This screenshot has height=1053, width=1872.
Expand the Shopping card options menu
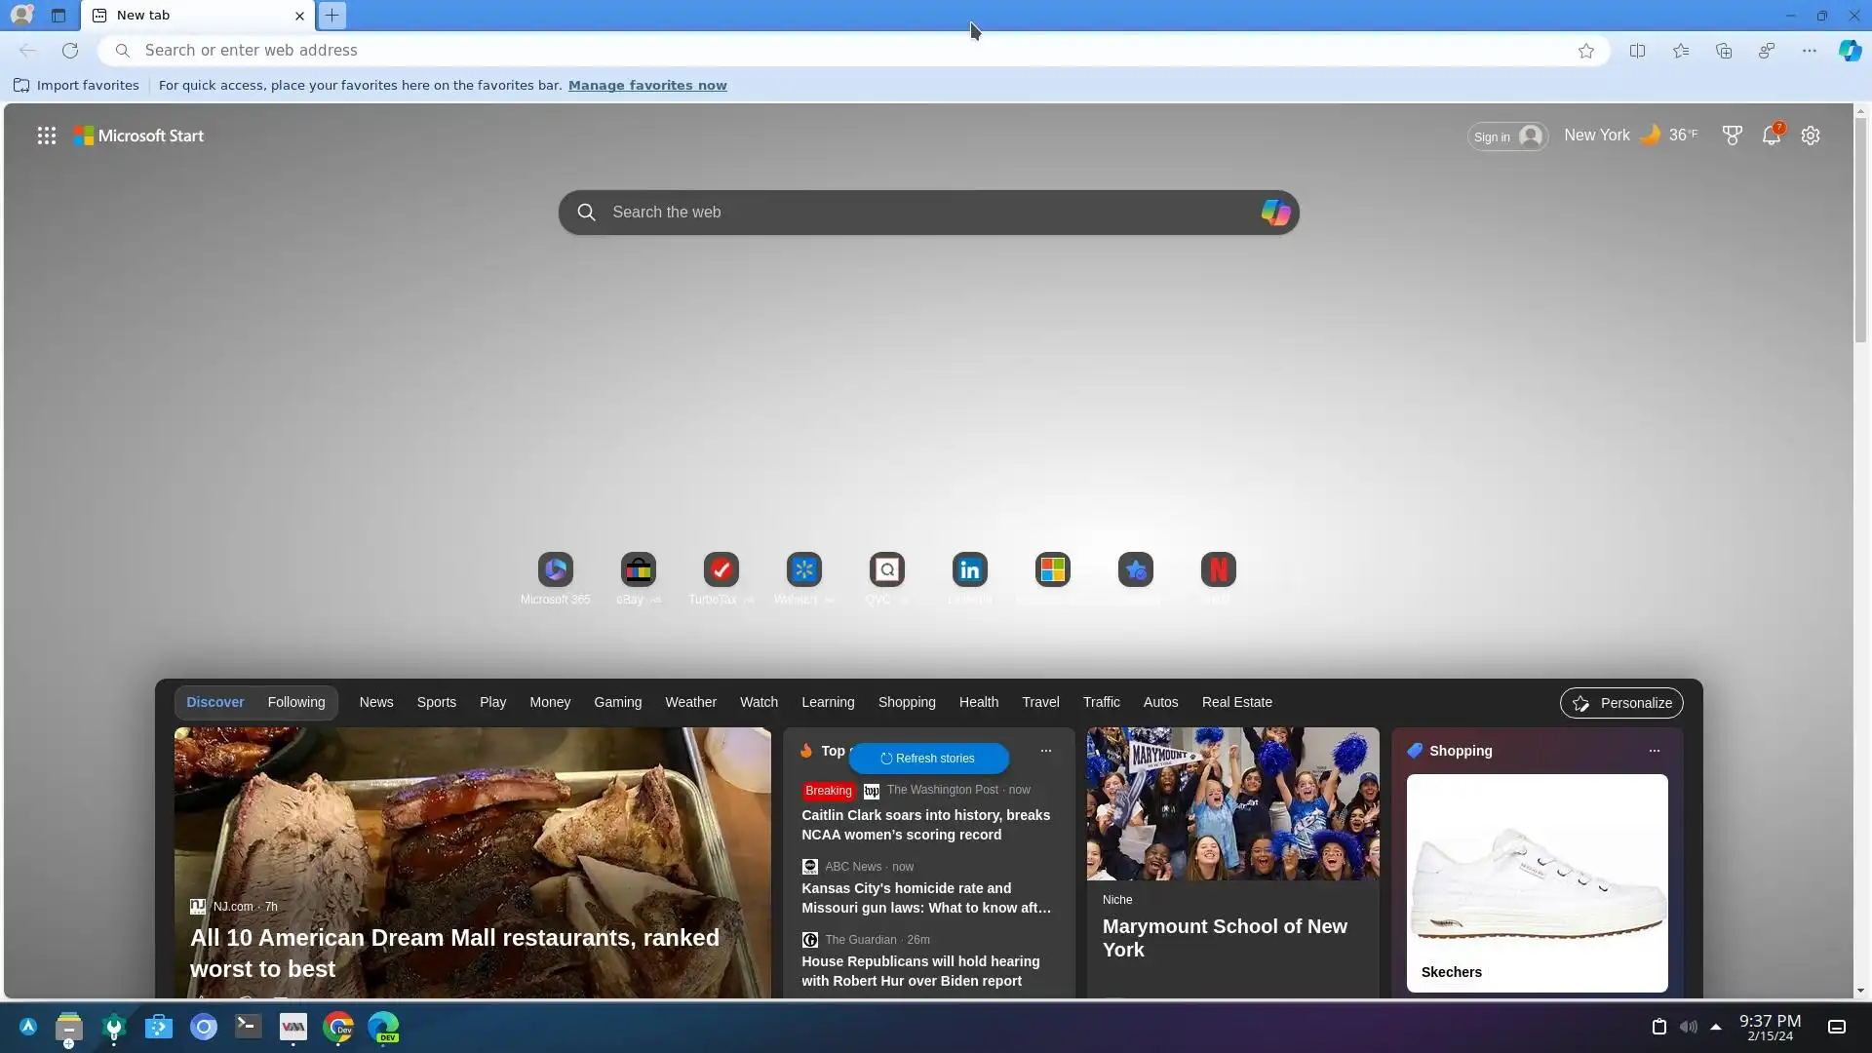pos(1654,752)
